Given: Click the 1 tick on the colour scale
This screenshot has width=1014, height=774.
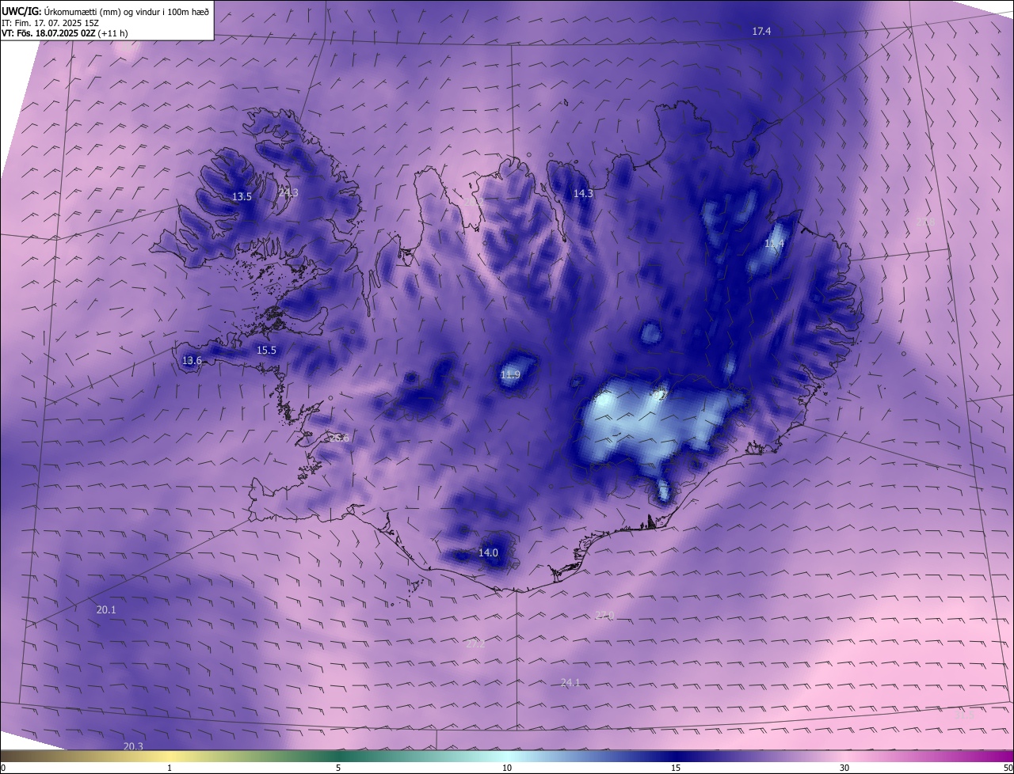Looking at the screenshot, I should 170,768.
